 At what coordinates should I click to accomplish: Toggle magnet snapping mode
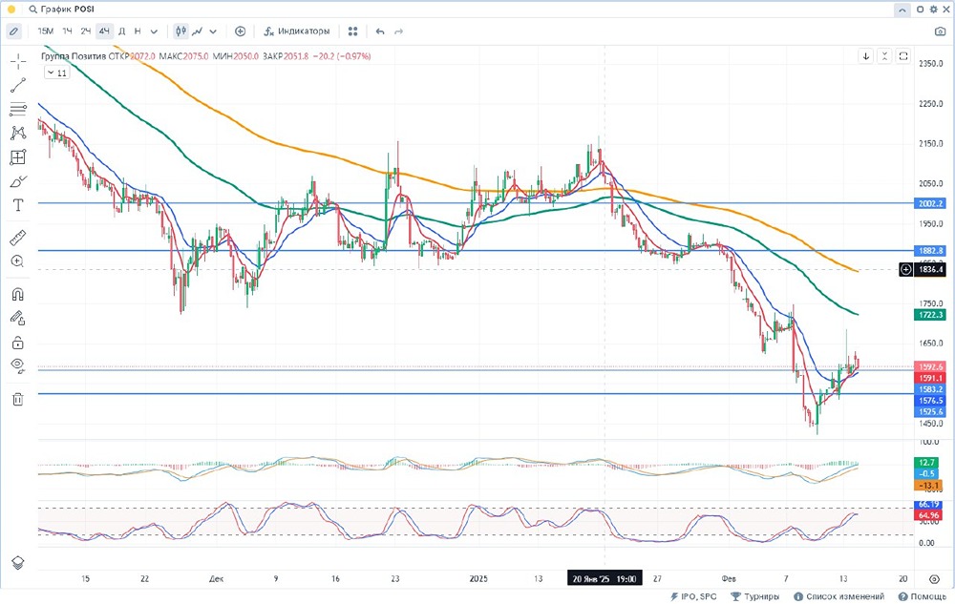17,295
